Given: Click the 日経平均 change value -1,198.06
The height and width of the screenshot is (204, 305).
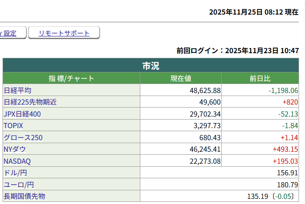Looking at the screenshot, I should pos(283,90).
